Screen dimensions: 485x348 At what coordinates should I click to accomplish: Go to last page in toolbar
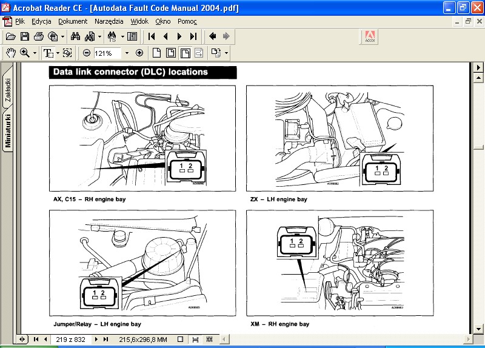193,36
